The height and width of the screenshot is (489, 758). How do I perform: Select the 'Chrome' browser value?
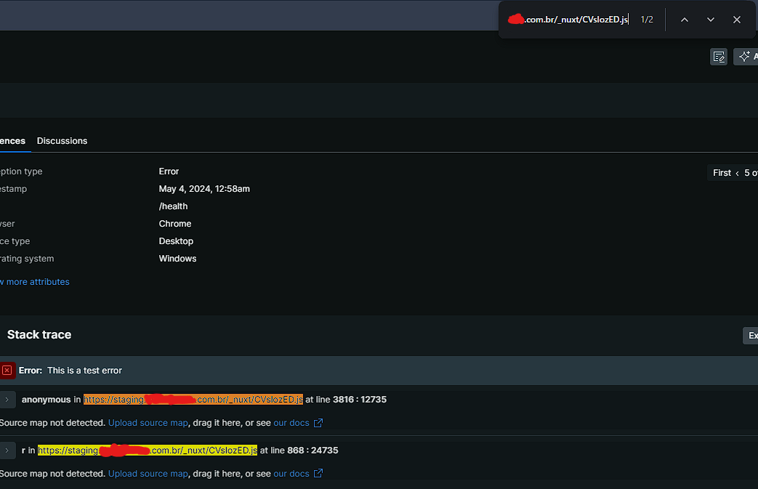pos(175,224)
